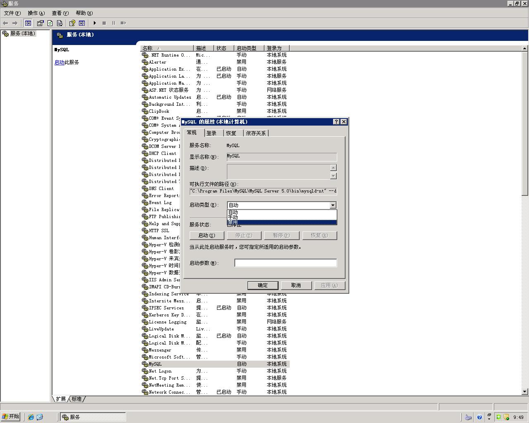529x423 pixels.
Task: Launch Internet Explorer from the quick launch bar
Action: pos(31,417)
